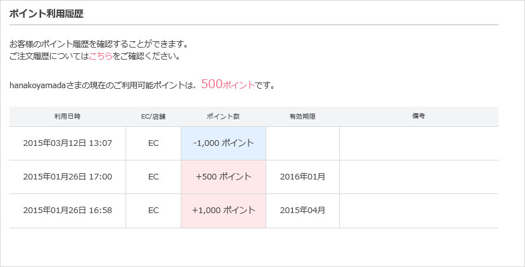Click EC in the +500 points row
This screenshot has width=525, height=267.
(x=153, y=177)
